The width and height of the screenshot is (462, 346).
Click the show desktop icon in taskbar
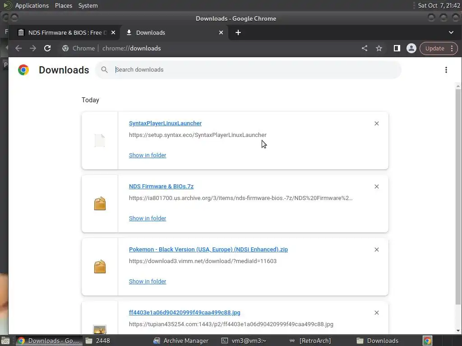(x=5, y=341)
